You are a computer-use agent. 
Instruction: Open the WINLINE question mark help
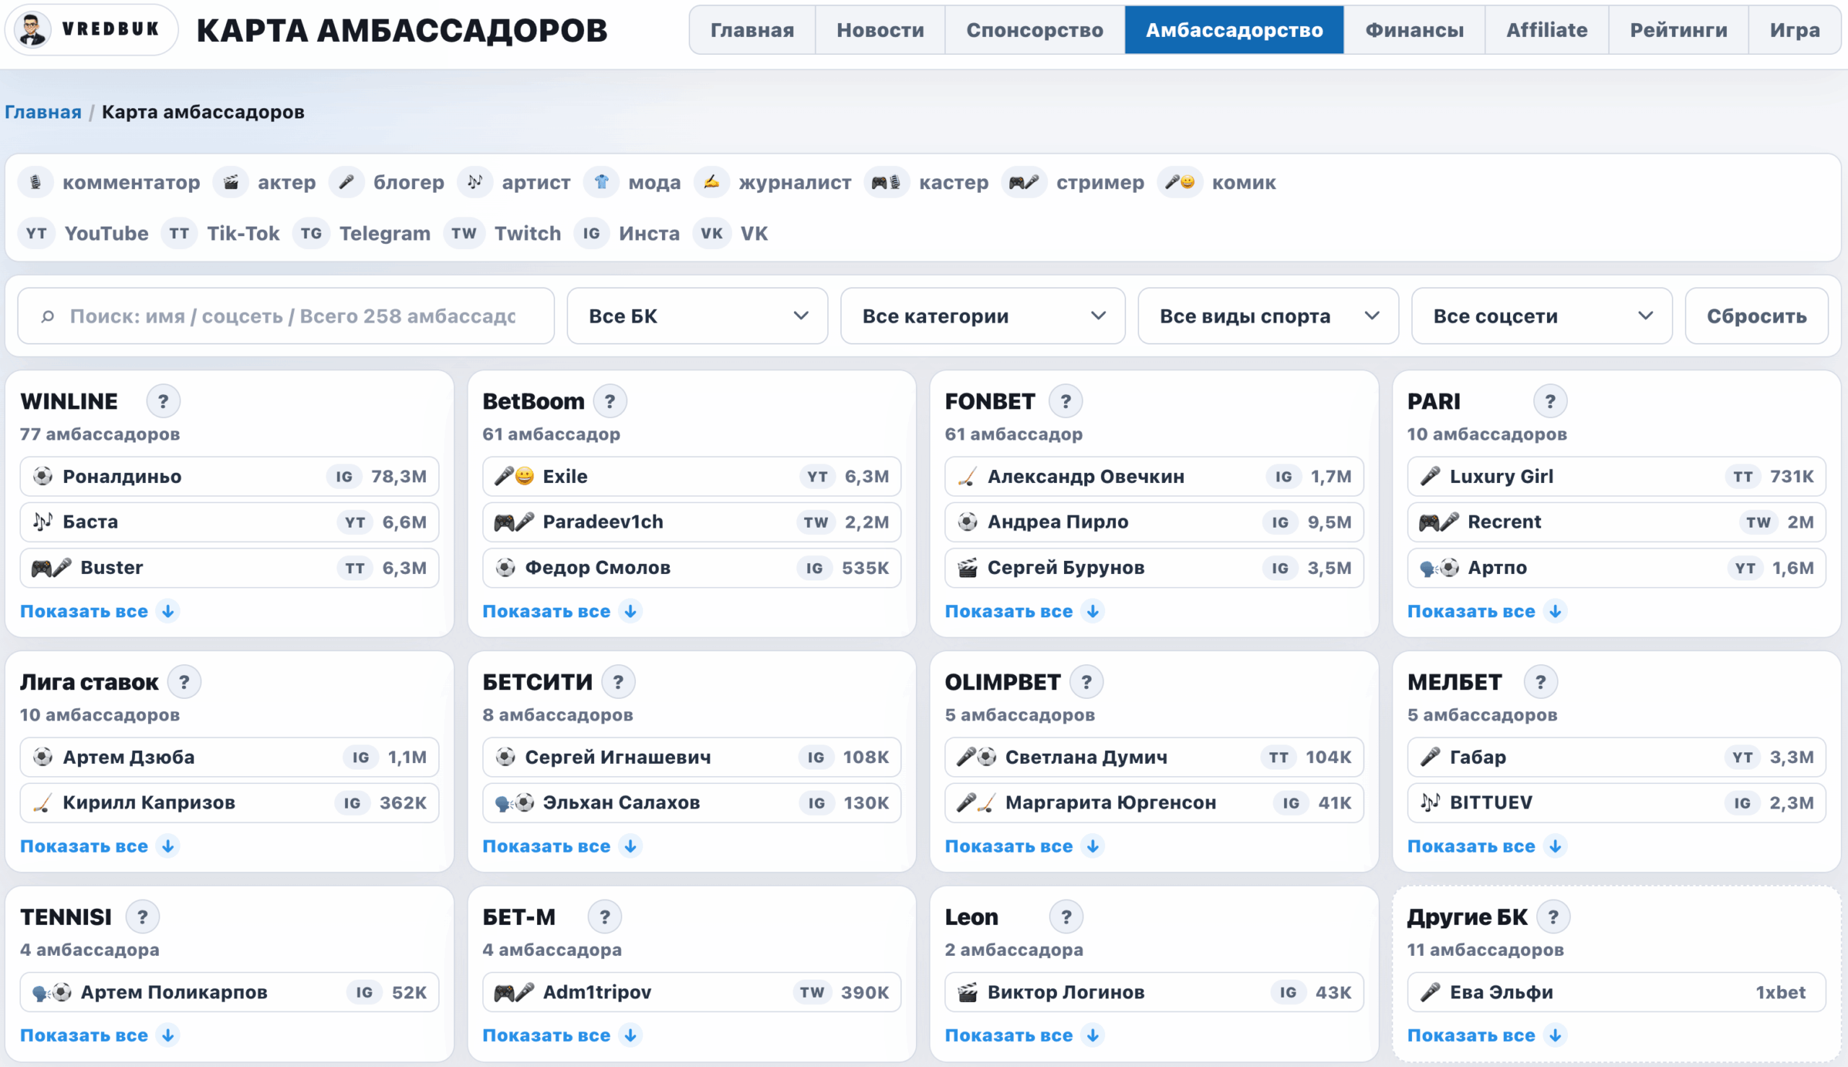point(163,401)
